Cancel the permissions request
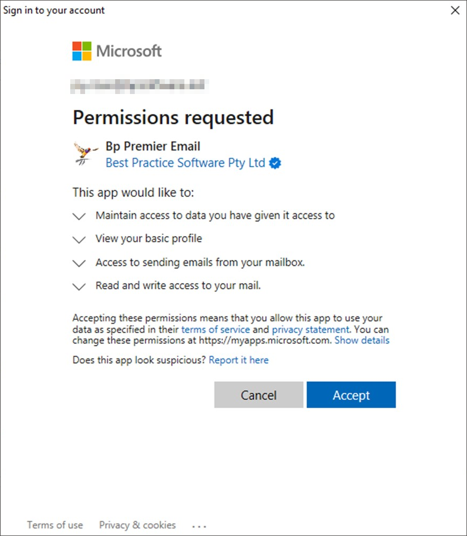The image size is (467, 536). point(259,395)
